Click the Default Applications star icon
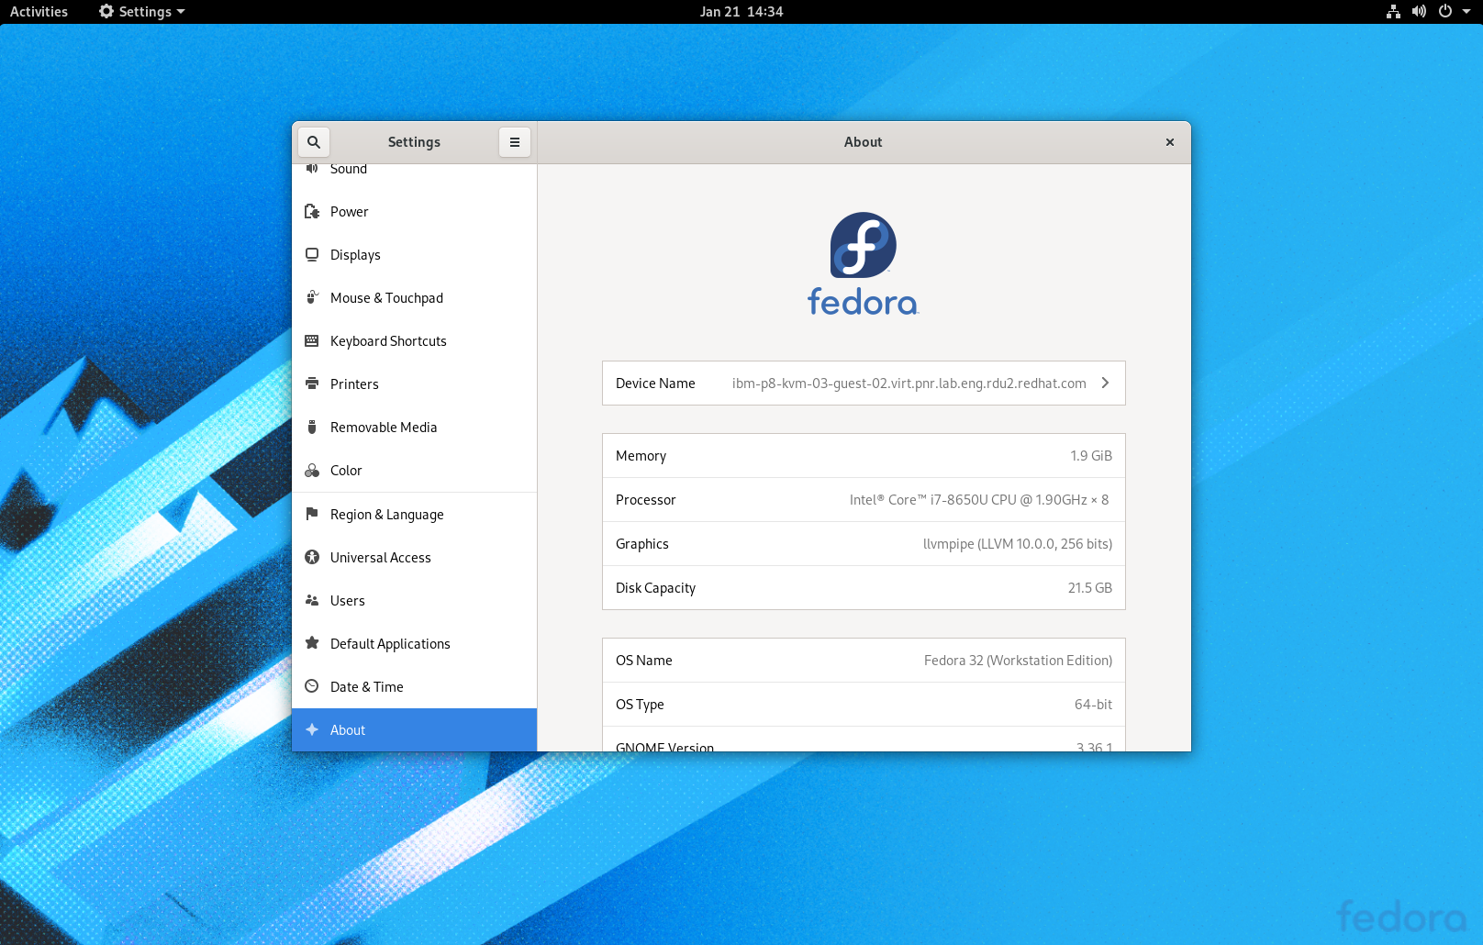 tap(312, 643)
